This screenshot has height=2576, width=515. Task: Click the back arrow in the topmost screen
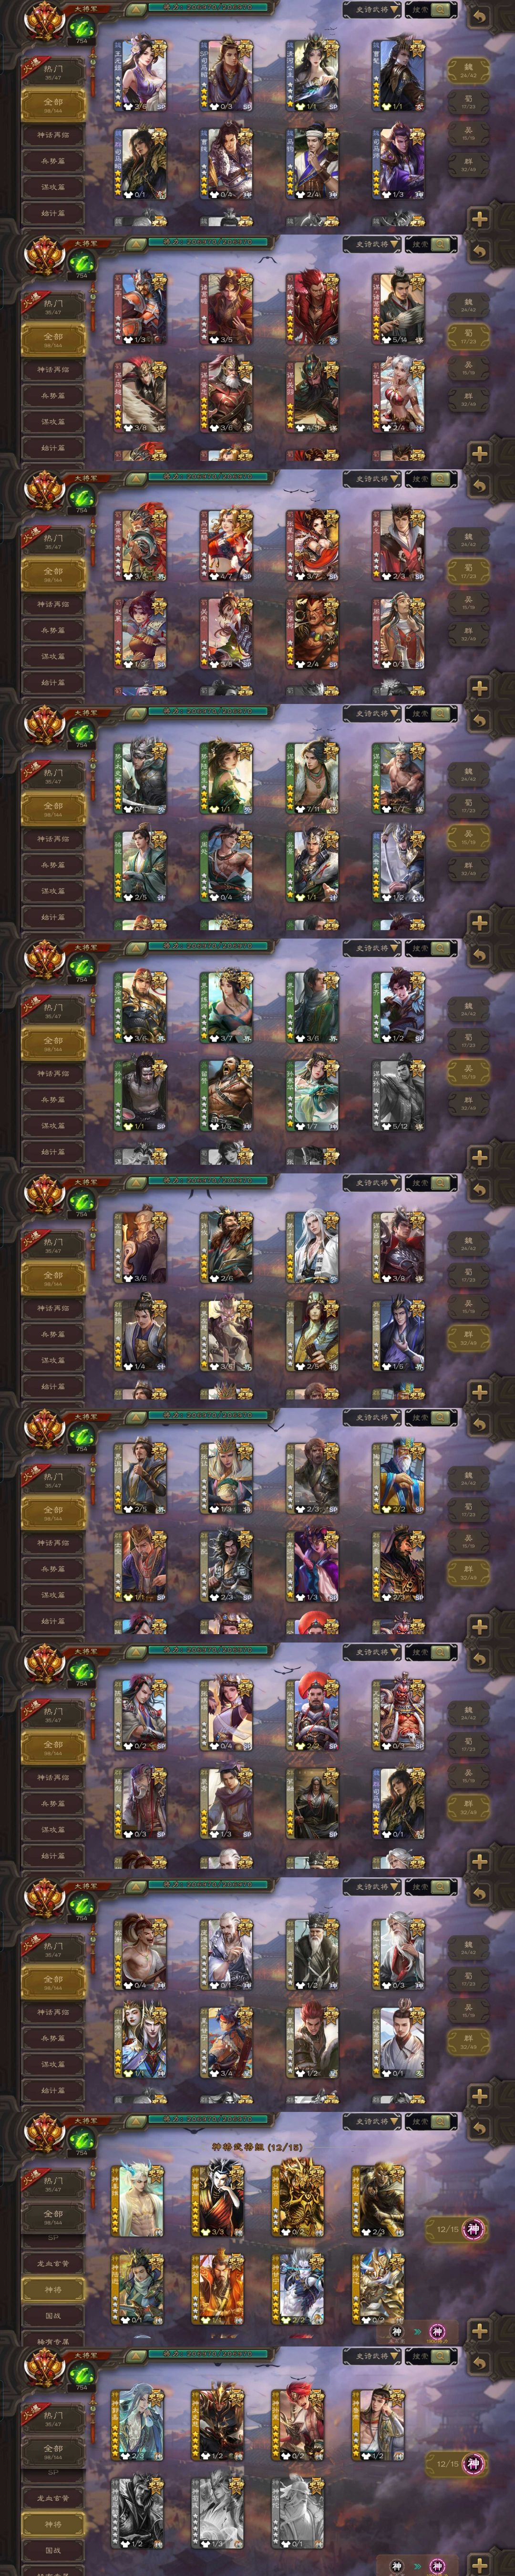click(480, 17)
